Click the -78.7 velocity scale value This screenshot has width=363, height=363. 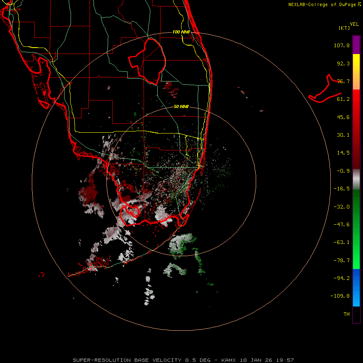click(342, 261)
